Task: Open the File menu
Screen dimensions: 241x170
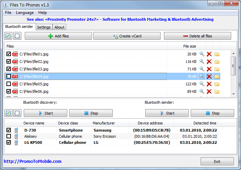Action: 8,13
